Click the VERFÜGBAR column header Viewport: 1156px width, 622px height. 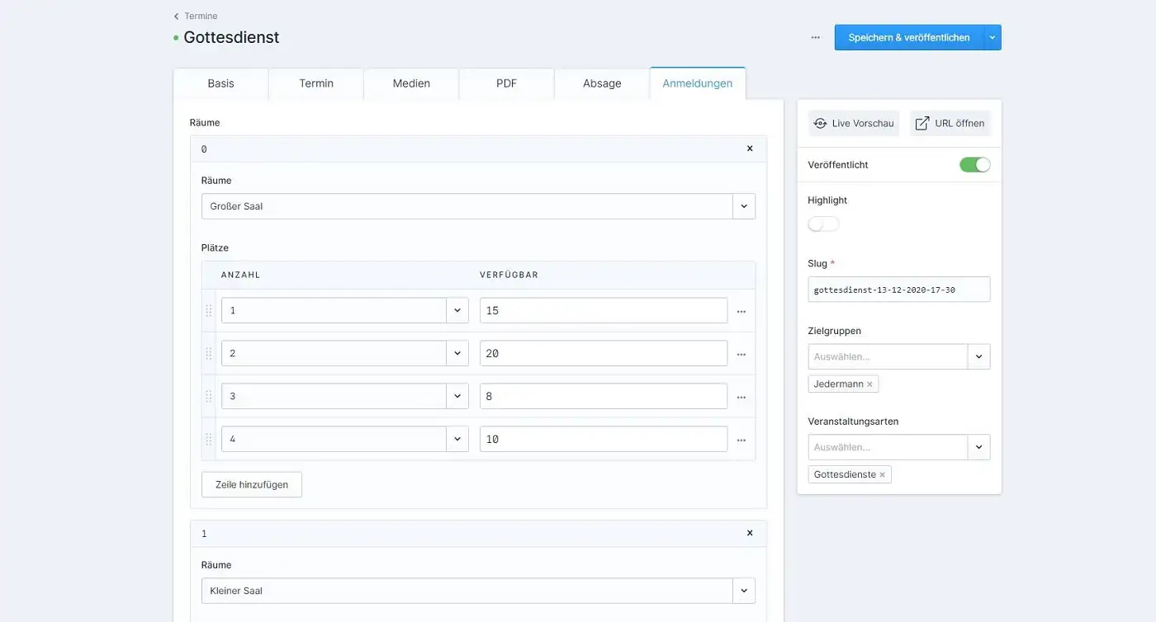coord(509,275)
